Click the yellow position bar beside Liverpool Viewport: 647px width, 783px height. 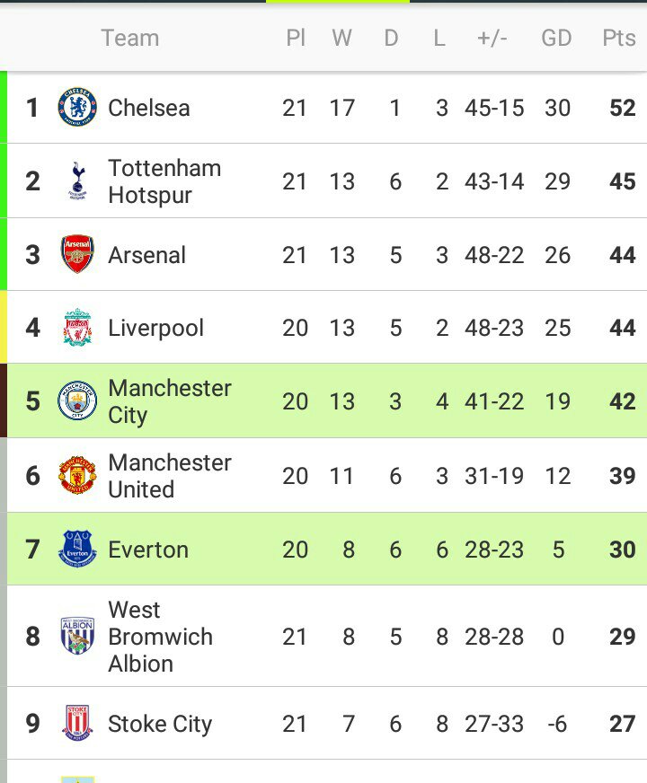click(x=4, y=328)
